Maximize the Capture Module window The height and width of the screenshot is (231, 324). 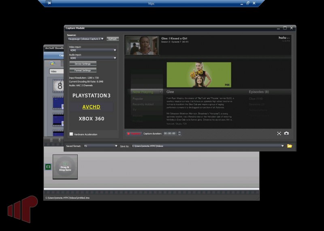(285, 28)
